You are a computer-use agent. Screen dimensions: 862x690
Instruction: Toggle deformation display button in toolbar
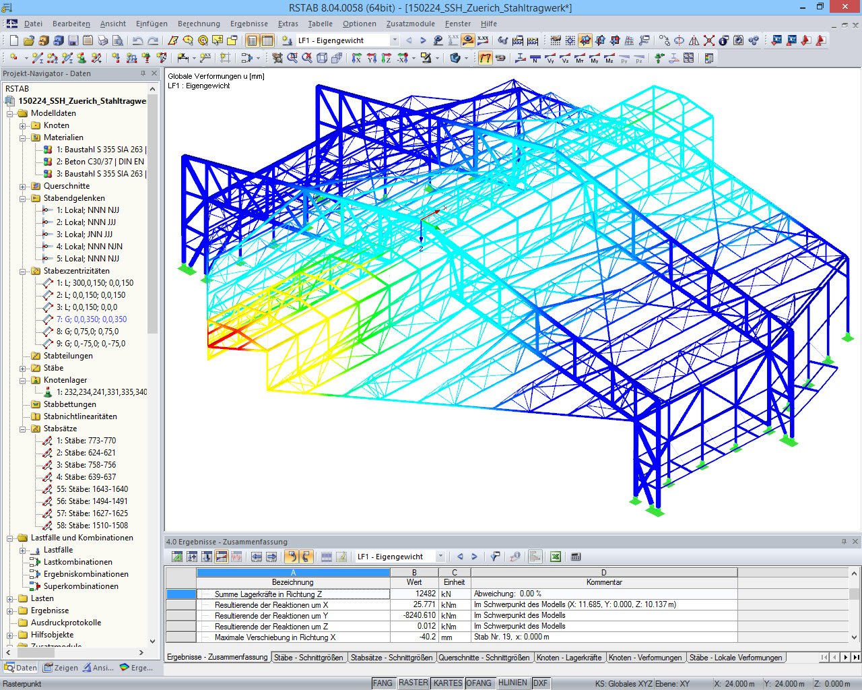pyautogui.click(x=486, y=58)
